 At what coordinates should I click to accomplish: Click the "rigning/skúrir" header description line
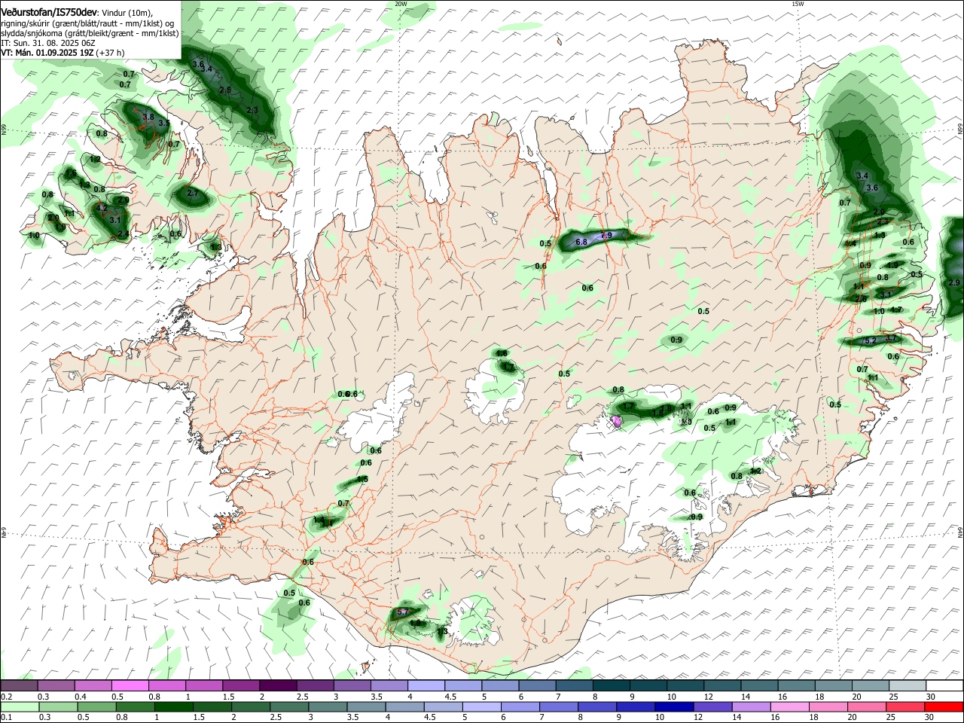pos(87,23)
